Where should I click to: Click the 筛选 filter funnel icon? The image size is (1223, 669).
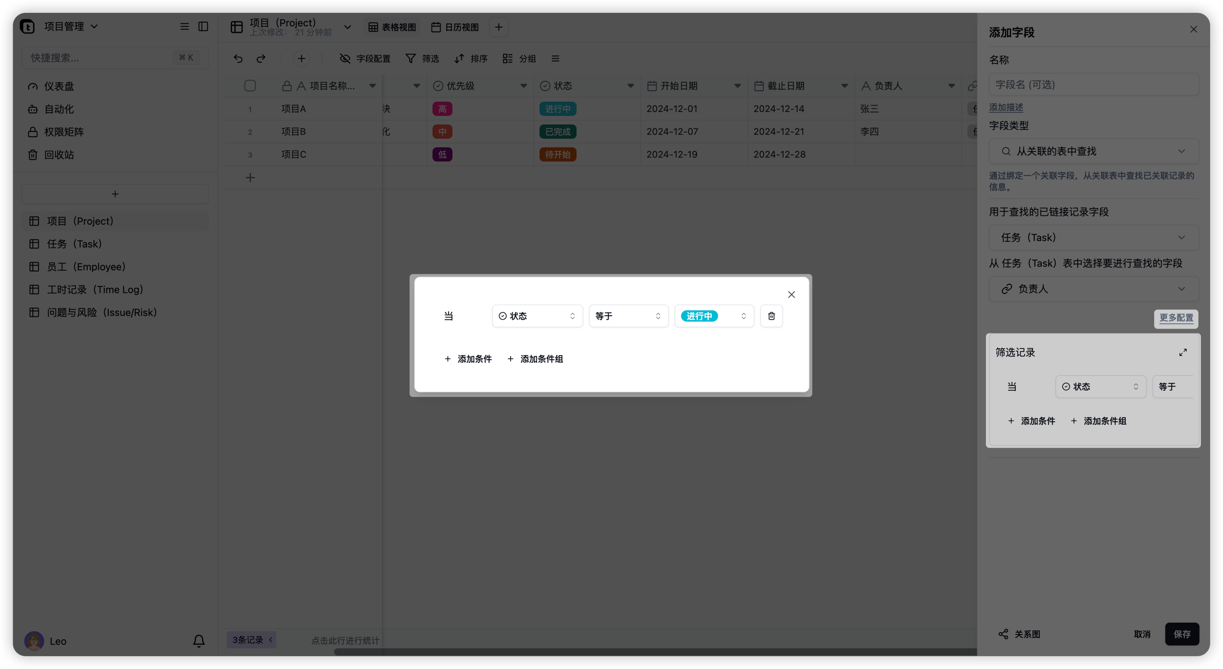click(411, 58)
